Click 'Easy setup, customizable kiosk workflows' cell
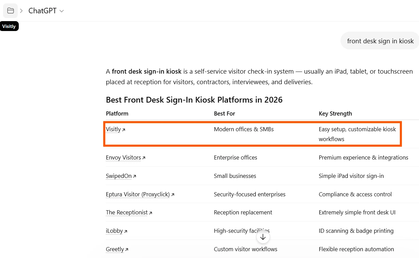The height and width of the screenshot is (258, 419). 357,134
